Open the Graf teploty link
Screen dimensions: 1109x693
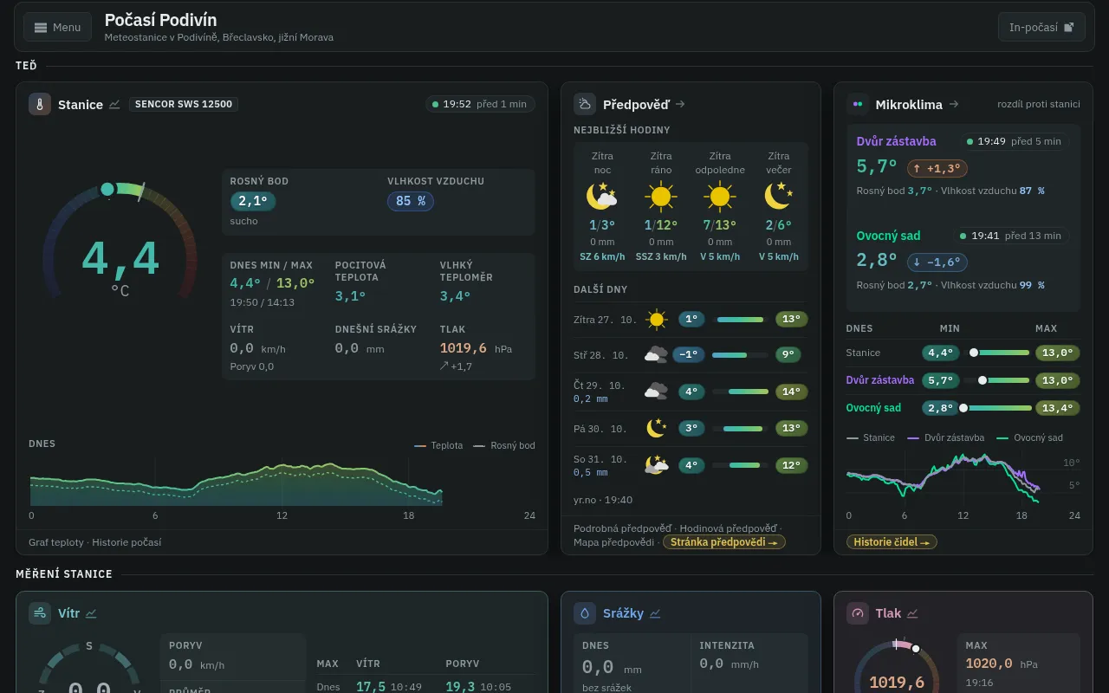[56, 542]
